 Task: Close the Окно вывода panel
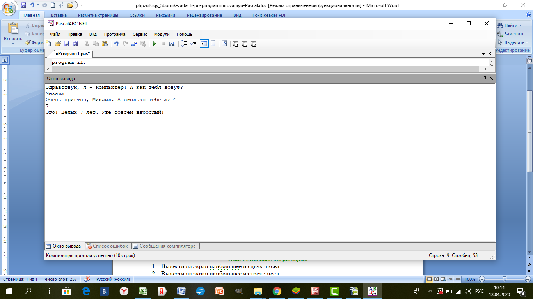[491, 78]
